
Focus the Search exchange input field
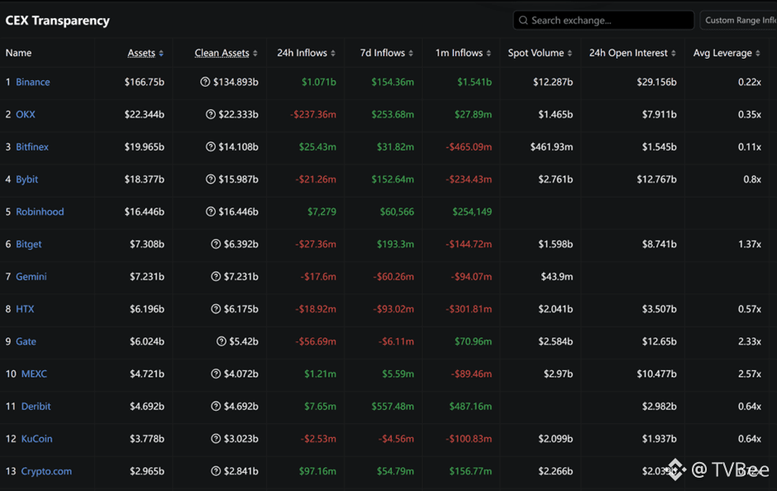tap(608, 21)
